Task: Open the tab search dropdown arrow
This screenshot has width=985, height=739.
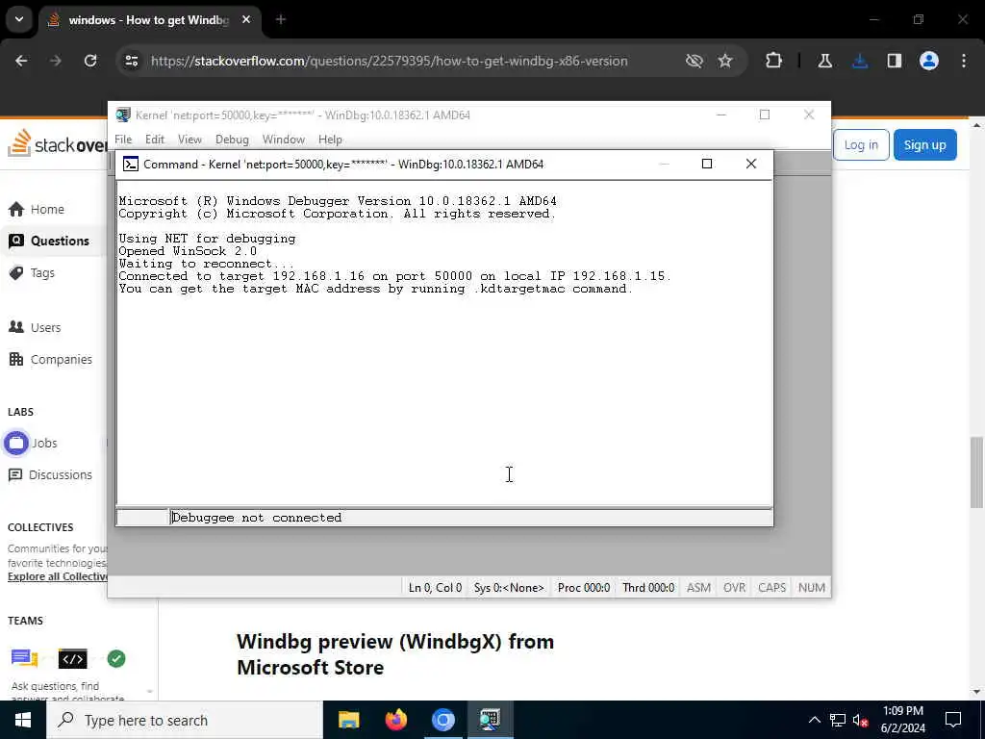Action: pos(19,19)
